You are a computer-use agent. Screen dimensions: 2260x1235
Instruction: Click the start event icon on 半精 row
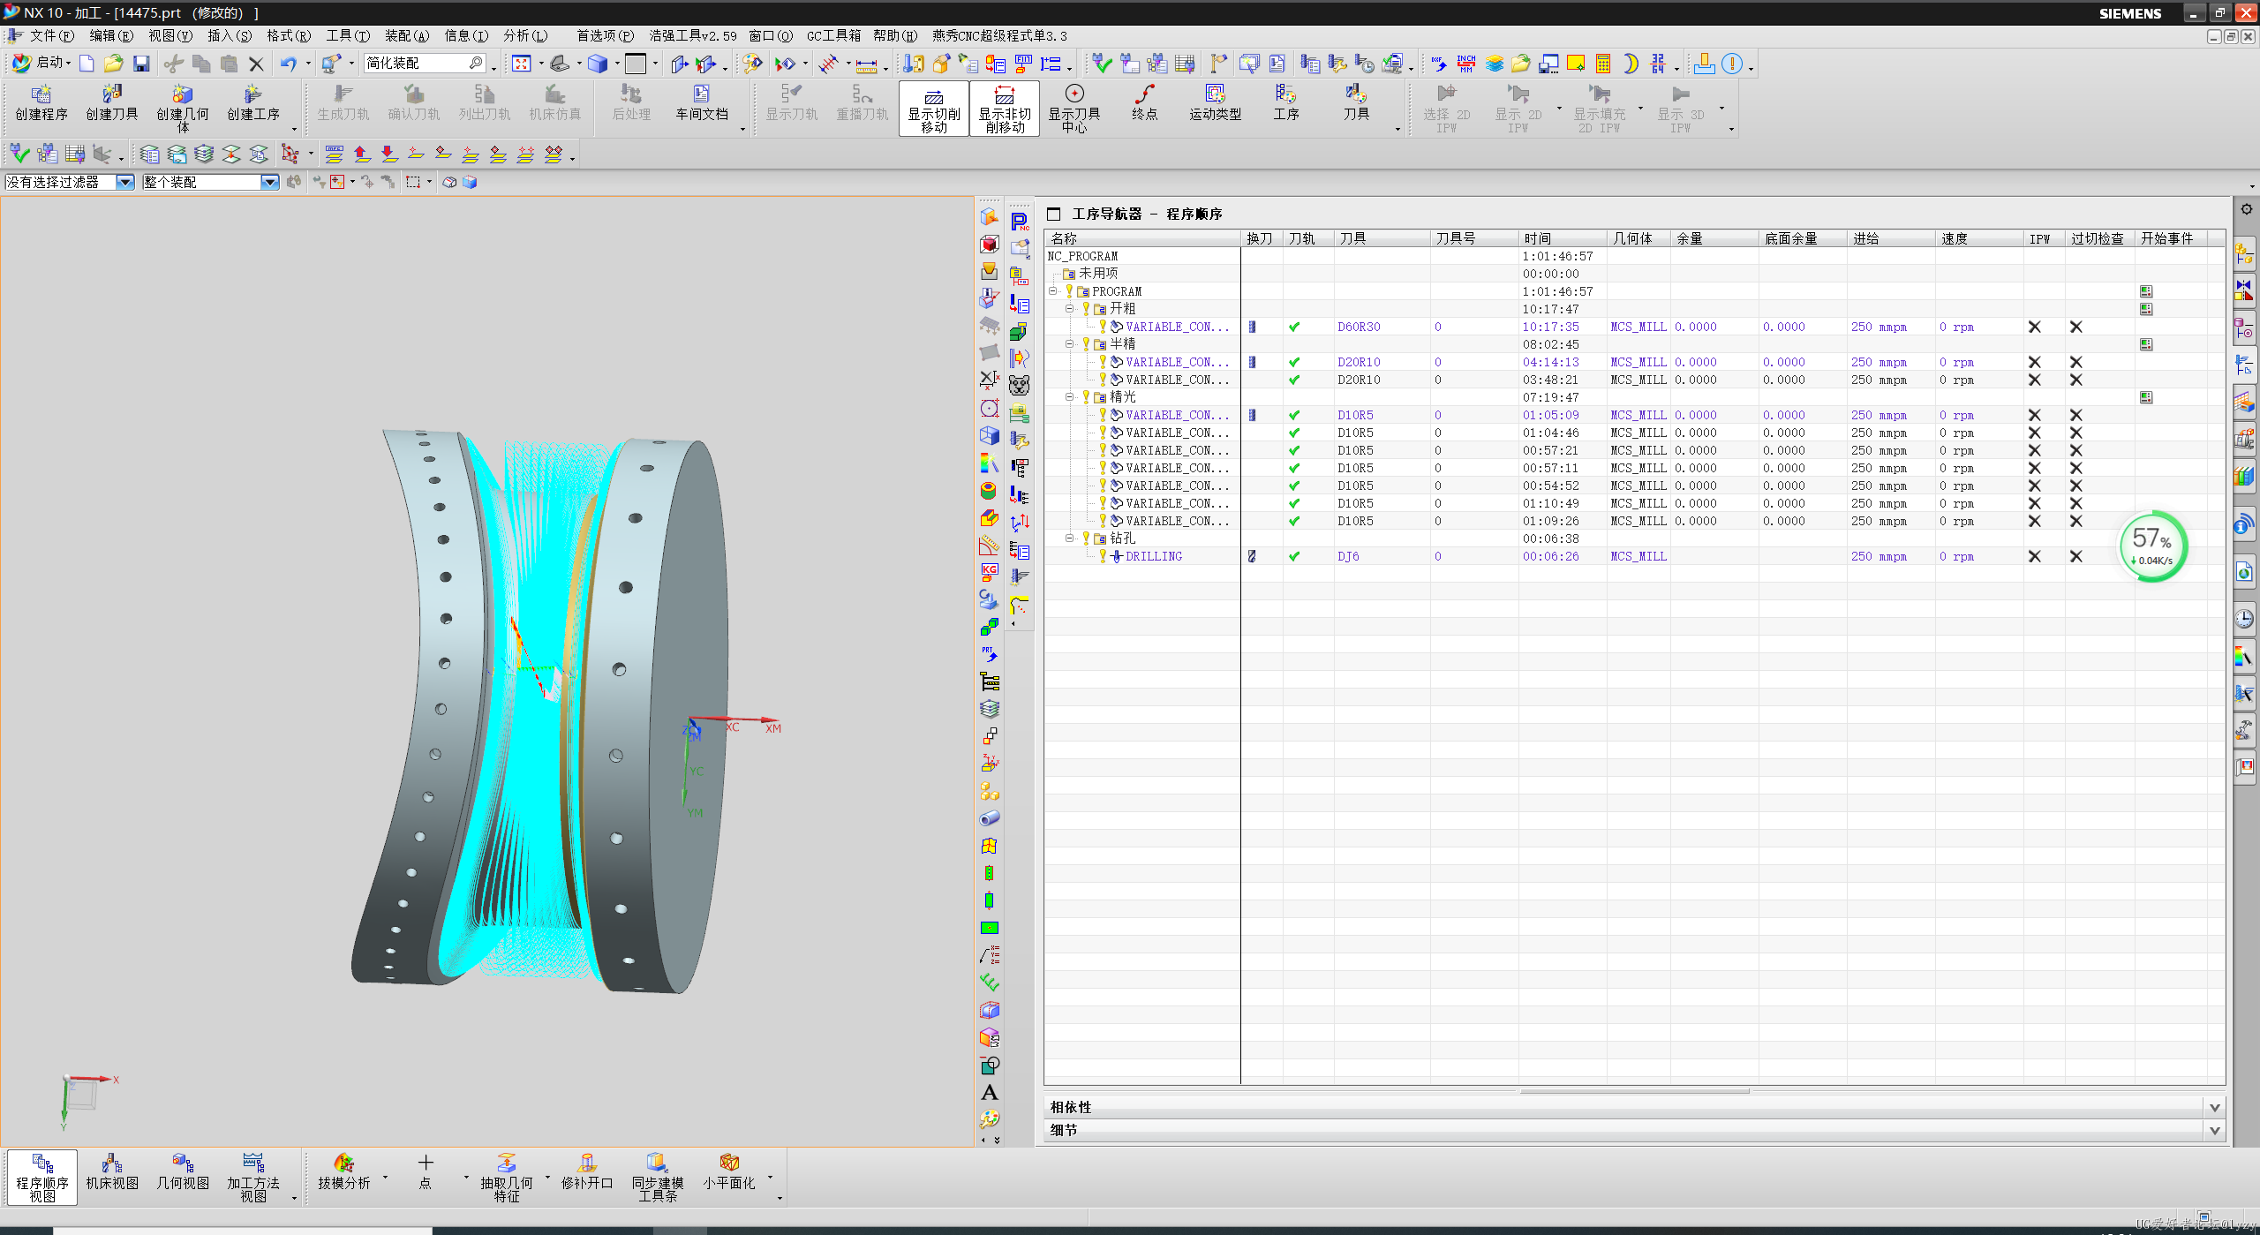tap(2145, 344)
